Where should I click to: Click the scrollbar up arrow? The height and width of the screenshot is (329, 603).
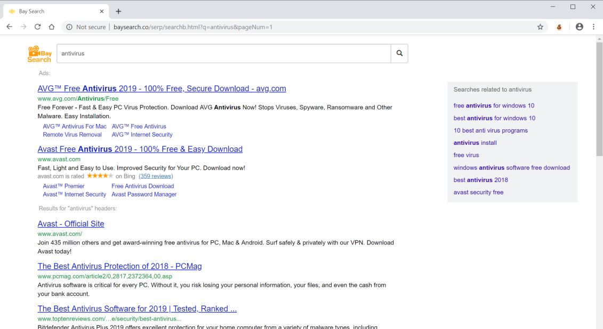(x=599, y=39)
